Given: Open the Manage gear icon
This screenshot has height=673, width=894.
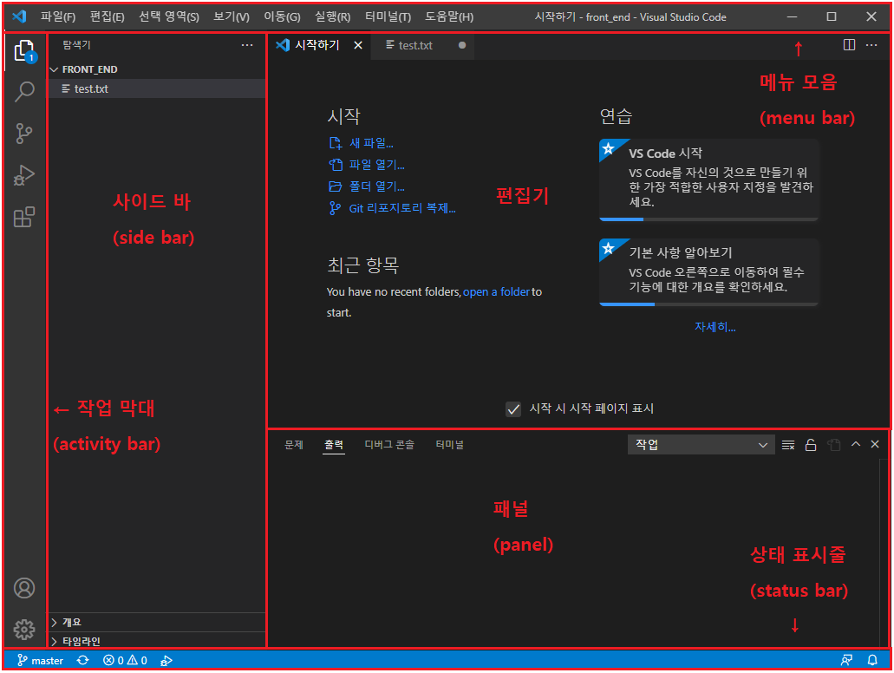Looking at the screenshot, I should point(24,630).
